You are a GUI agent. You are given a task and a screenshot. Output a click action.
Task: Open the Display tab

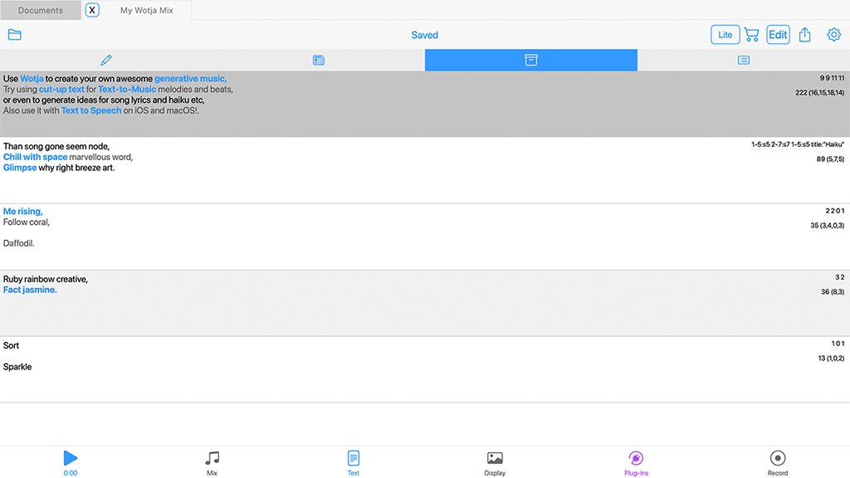(495, 462)
